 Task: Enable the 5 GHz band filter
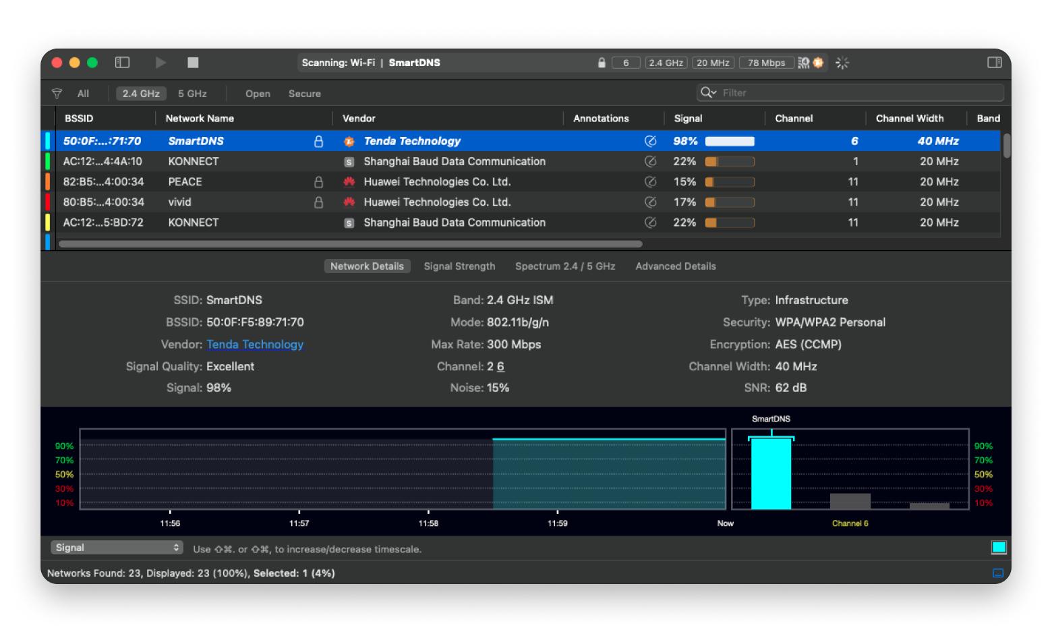point(192,94)
